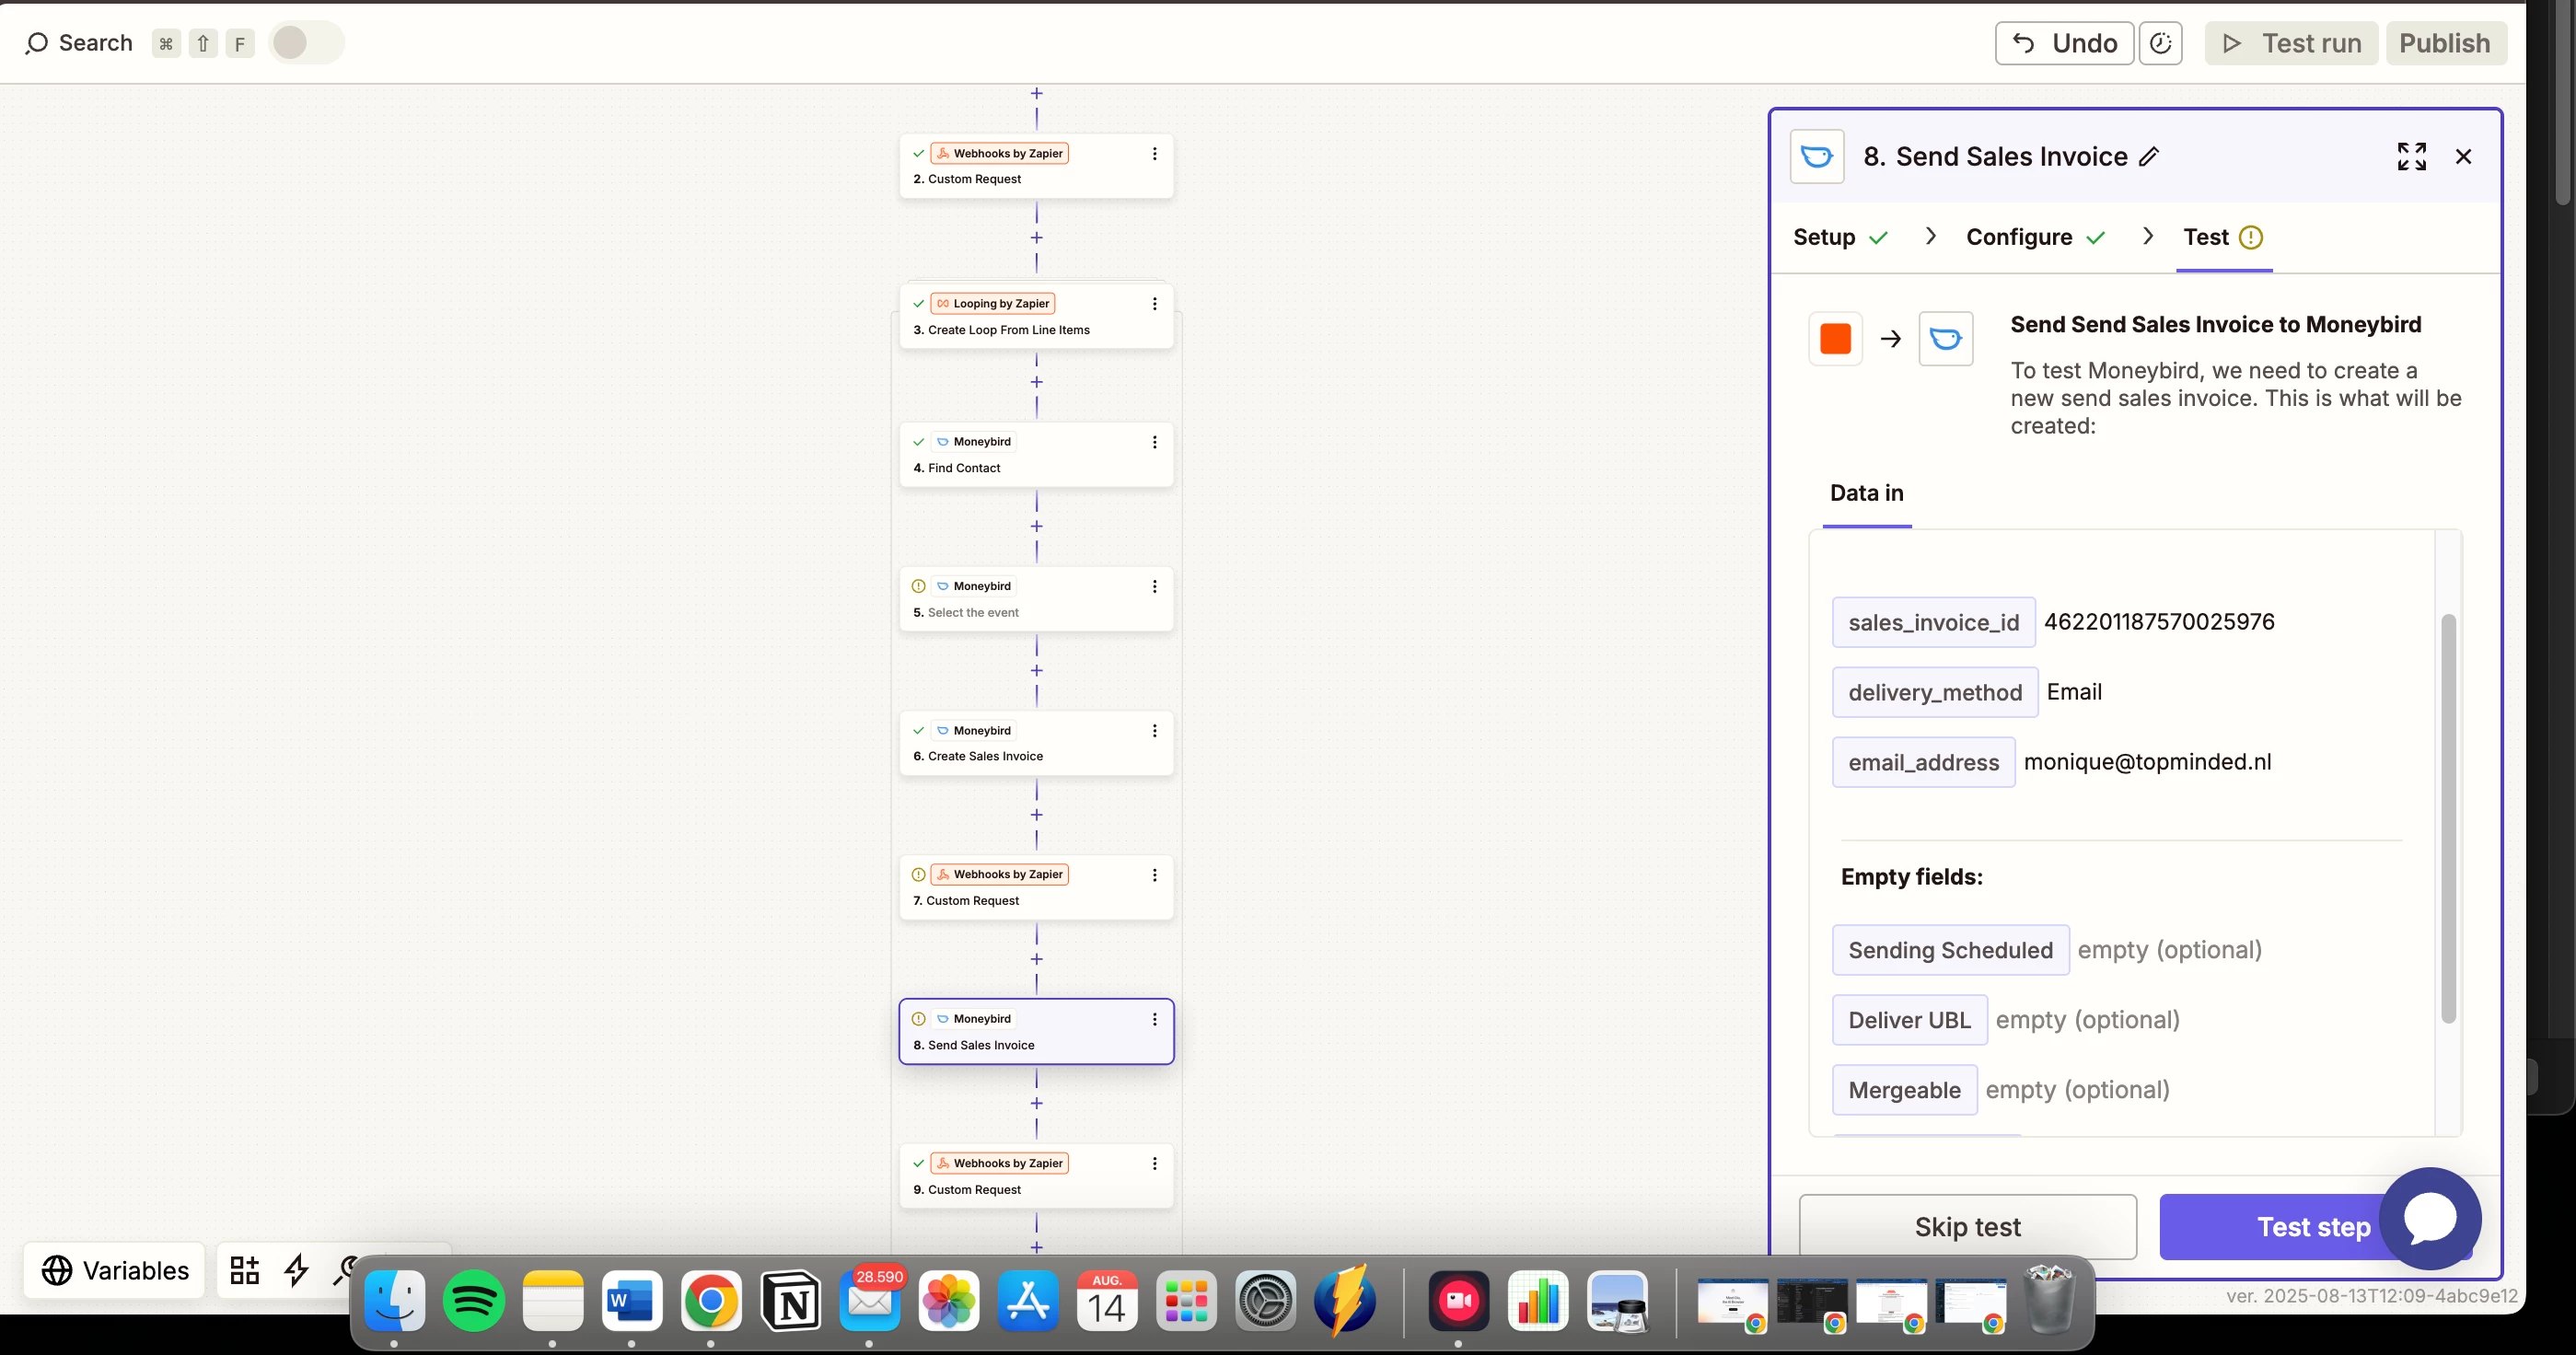Click the Moneybird logo in panel header
This screenshot has height=1355, width=2576.
click(x=1816, y=156)
